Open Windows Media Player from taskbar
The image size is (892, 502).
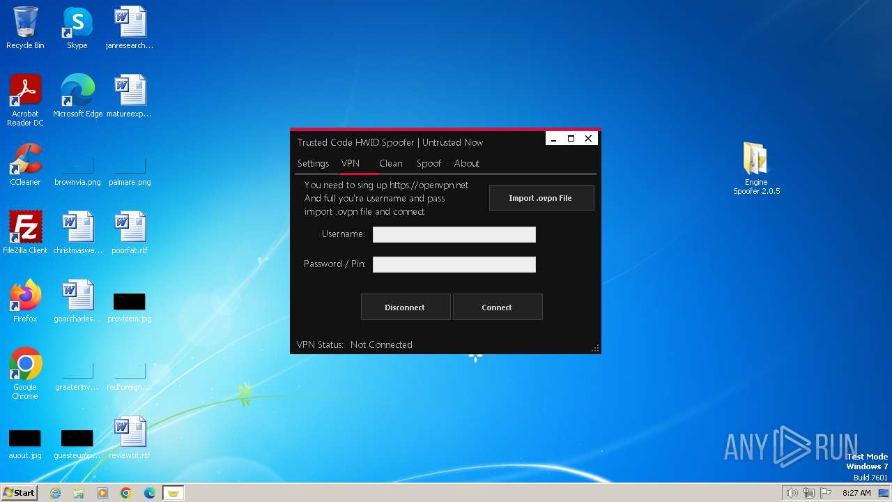click(102, 493)
